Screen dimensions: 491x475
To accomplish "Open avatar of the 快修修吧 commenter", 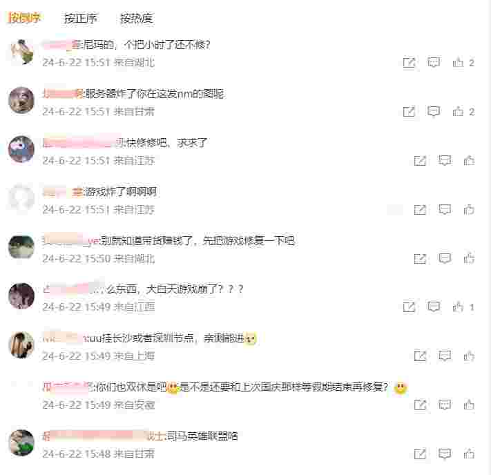I will click(x=21, y=149).
